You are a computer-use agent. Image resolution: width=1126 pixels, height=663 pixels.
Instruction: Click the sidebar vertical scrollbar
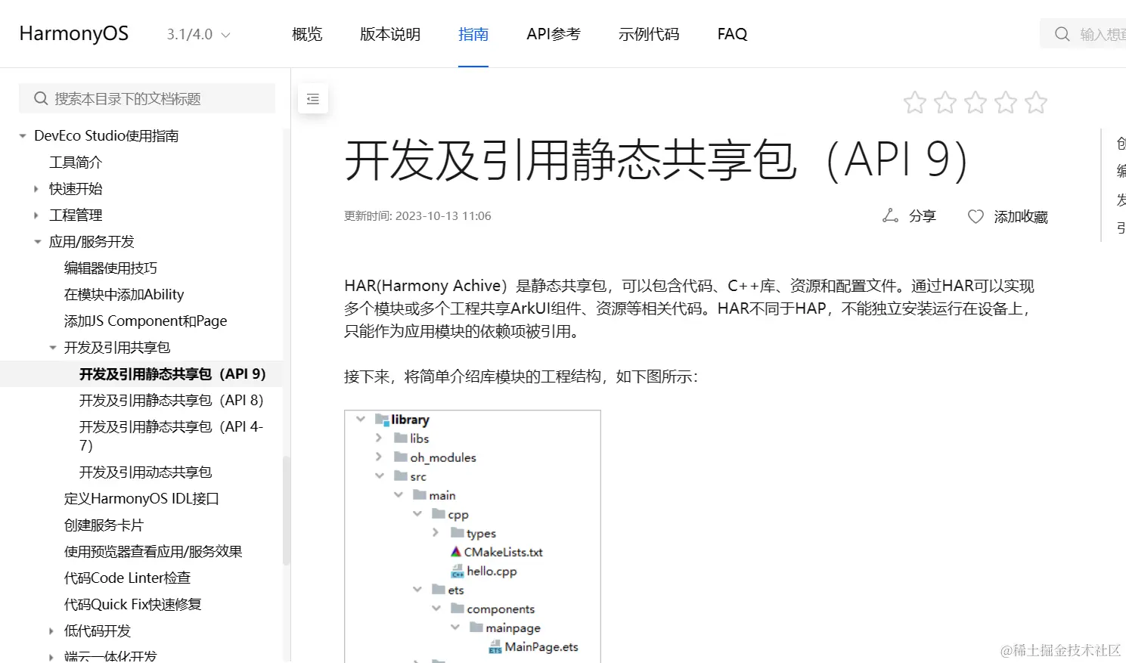click(x=286, y=510)
